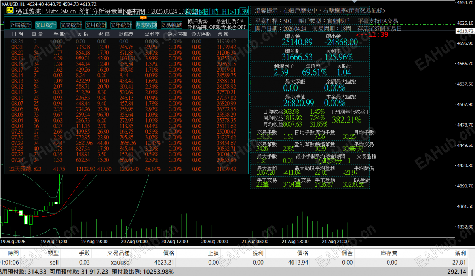Click the 日均收益 value 363.98
Viewport: 475px width, 276px height.
click(x=291, y=112)
